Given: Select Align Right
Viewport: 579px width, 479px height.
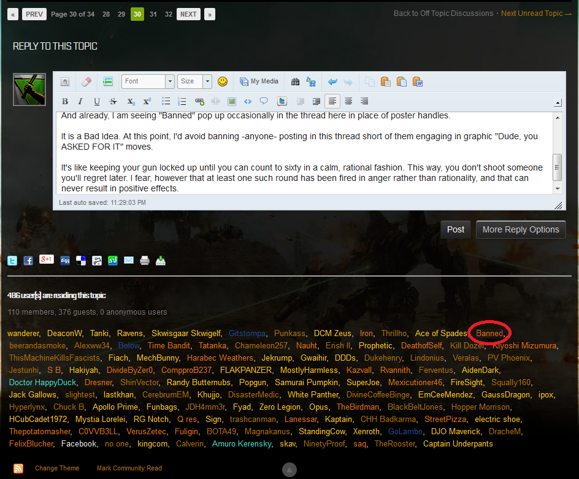Looking at the screenshot, I should pyautogui.click(x=364, y=101).
